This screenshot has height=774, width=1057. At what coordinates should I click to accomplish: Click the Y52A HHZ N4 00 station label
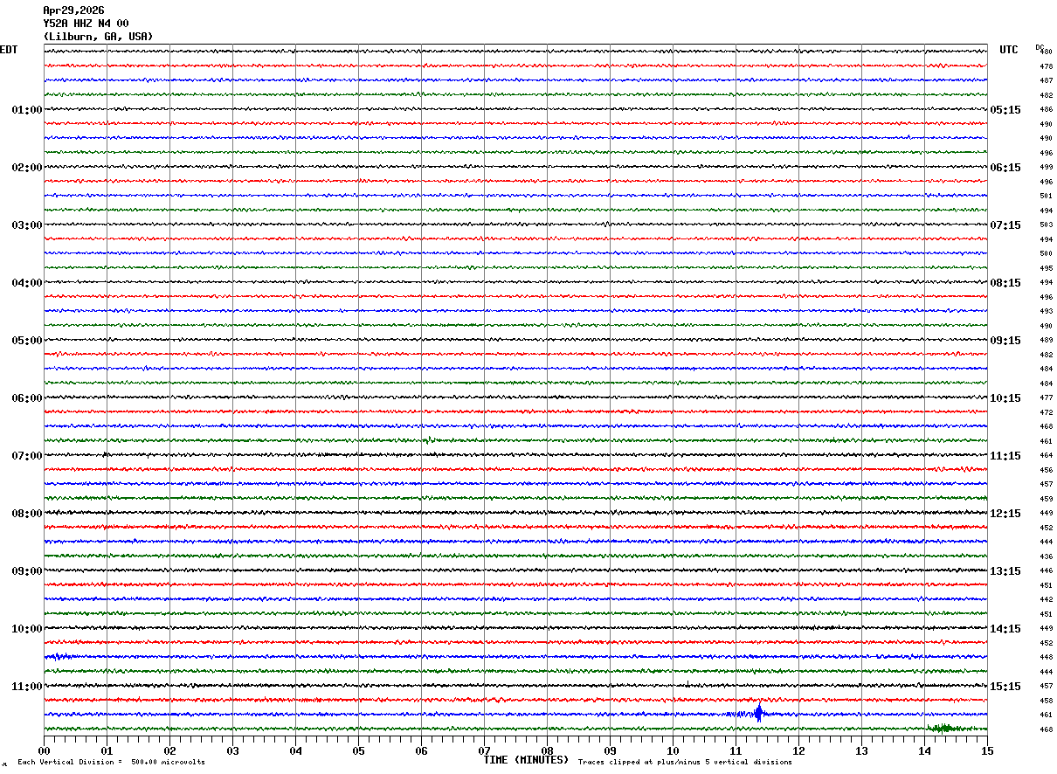point(86,24)
